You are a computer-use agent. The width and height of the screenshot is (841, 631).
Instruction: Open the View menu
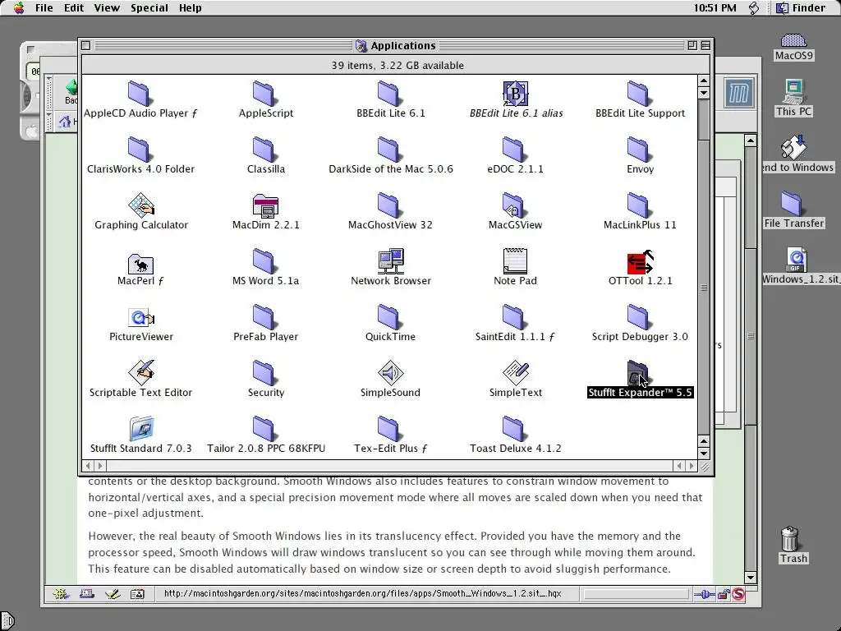tap(107, 7)
